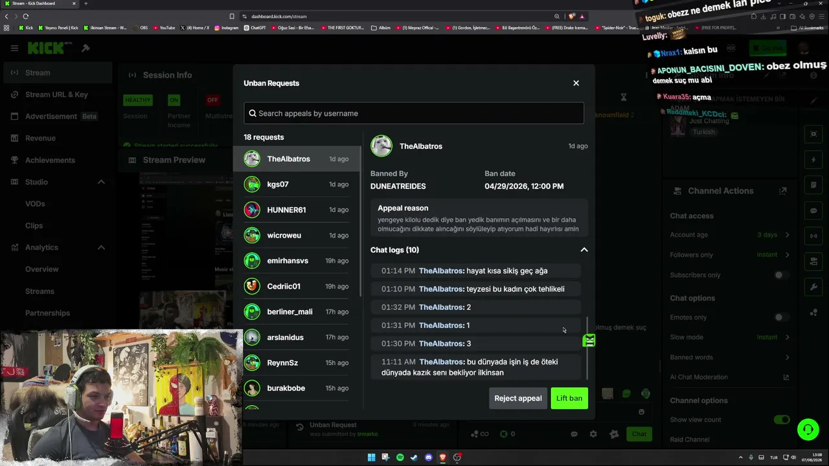
Task: Collapse the Analytics sidebar section
Action: point(101,247)
